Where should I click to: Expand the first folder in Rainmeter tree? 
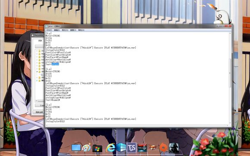37,51
